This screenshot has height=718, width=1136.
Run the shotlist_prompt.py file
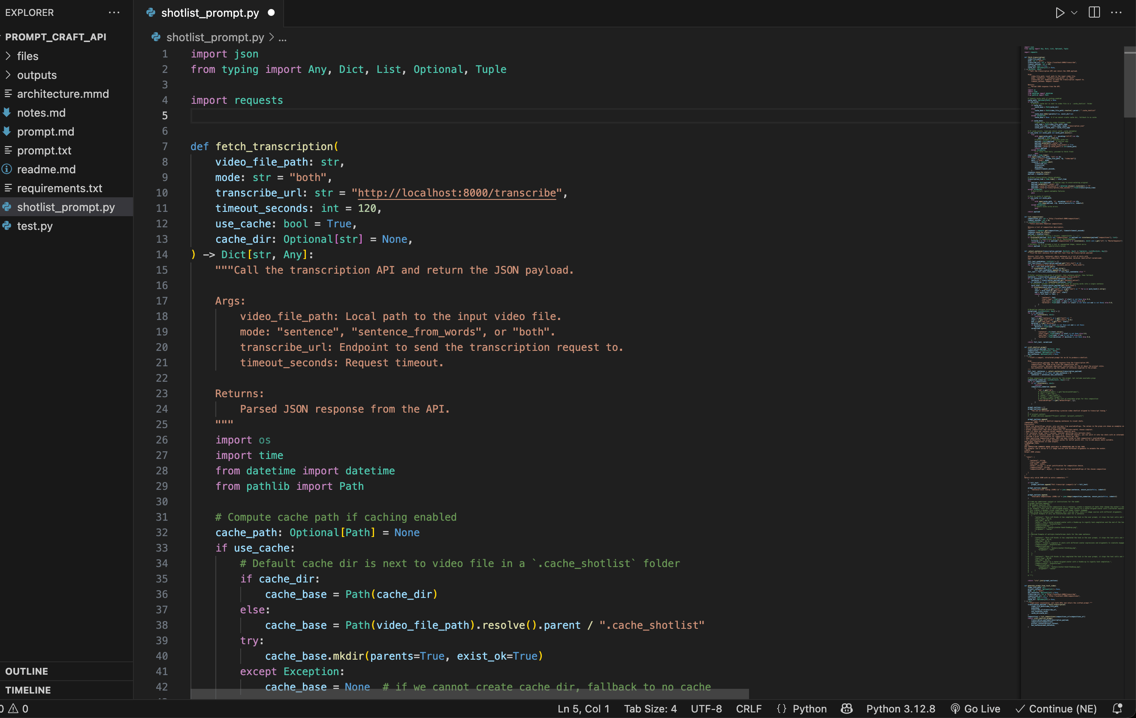tap(1059, 13)
